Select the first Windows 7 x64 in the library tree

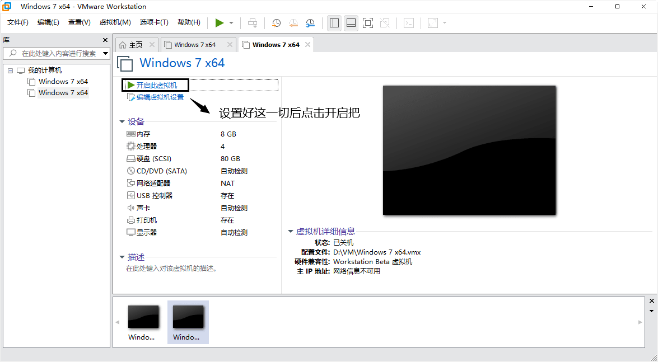pyautogui.click(x=63, y=81)
